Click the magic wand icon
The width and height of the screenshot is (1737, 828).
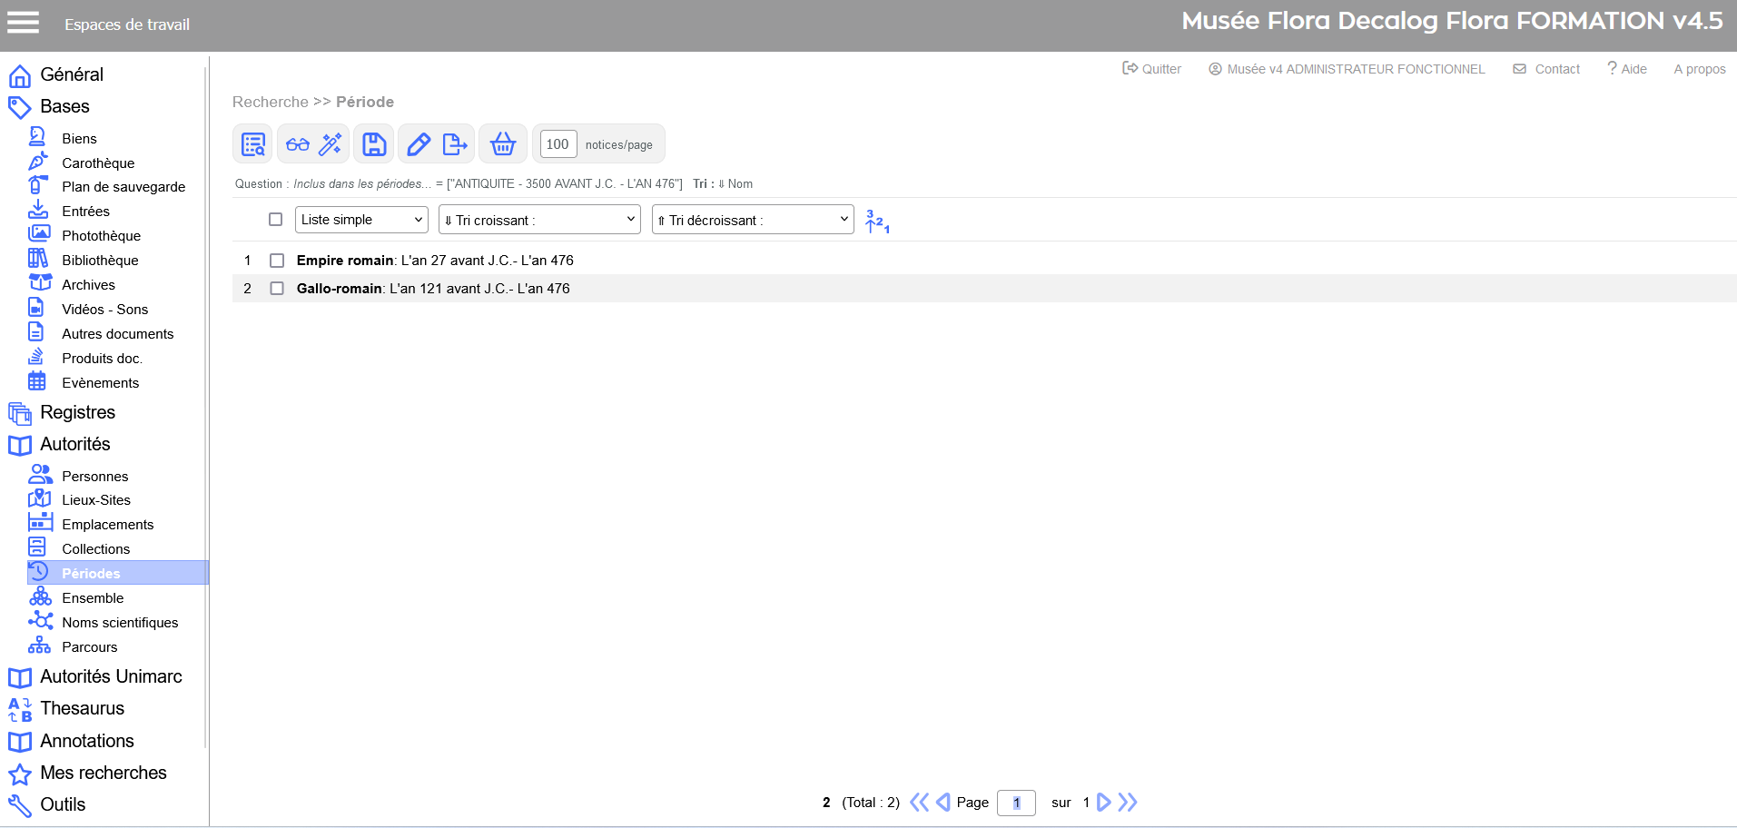(x=331, y=144)
